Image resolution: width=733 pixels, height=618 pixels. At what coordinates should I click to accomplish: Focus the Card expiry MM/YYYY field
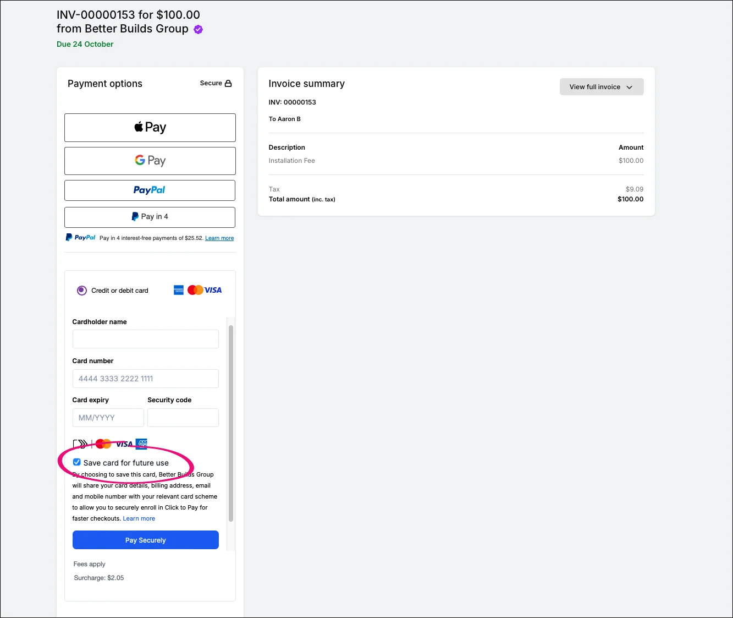pos(108,418)
